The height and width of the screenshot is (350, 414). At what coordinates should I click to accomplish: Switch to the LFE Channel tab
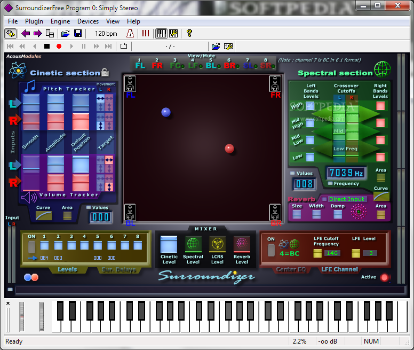tap(339, 269)
